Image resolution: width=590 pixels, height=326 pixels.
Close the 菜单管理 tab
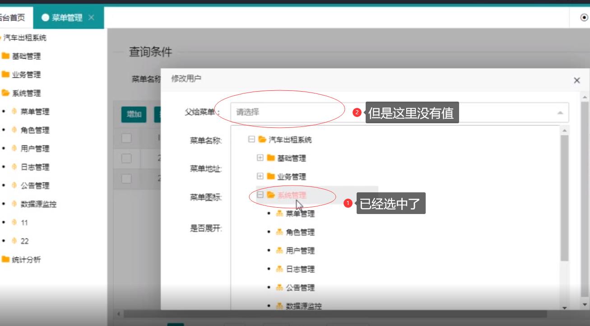pos(91,18)
